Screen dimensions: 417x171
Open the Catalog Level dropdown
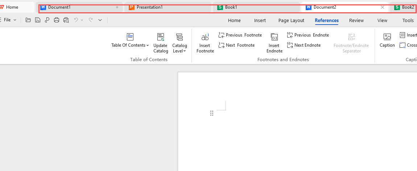pyautogui.click(x=179, y=43)
